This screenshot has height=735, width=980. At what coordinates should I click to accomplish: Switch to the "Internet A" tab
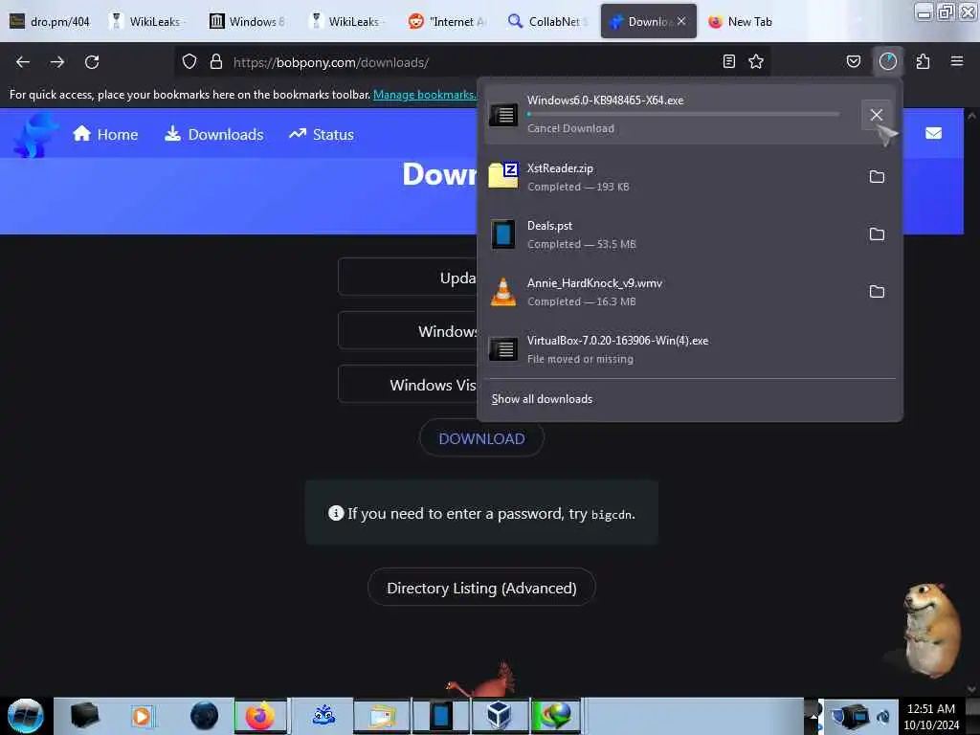pos(448,21)
